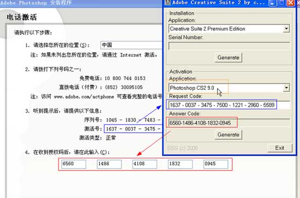Click the keygen window title bar icon
The height and width of the screenshot is (198, 300).
[x=167, y=2]
